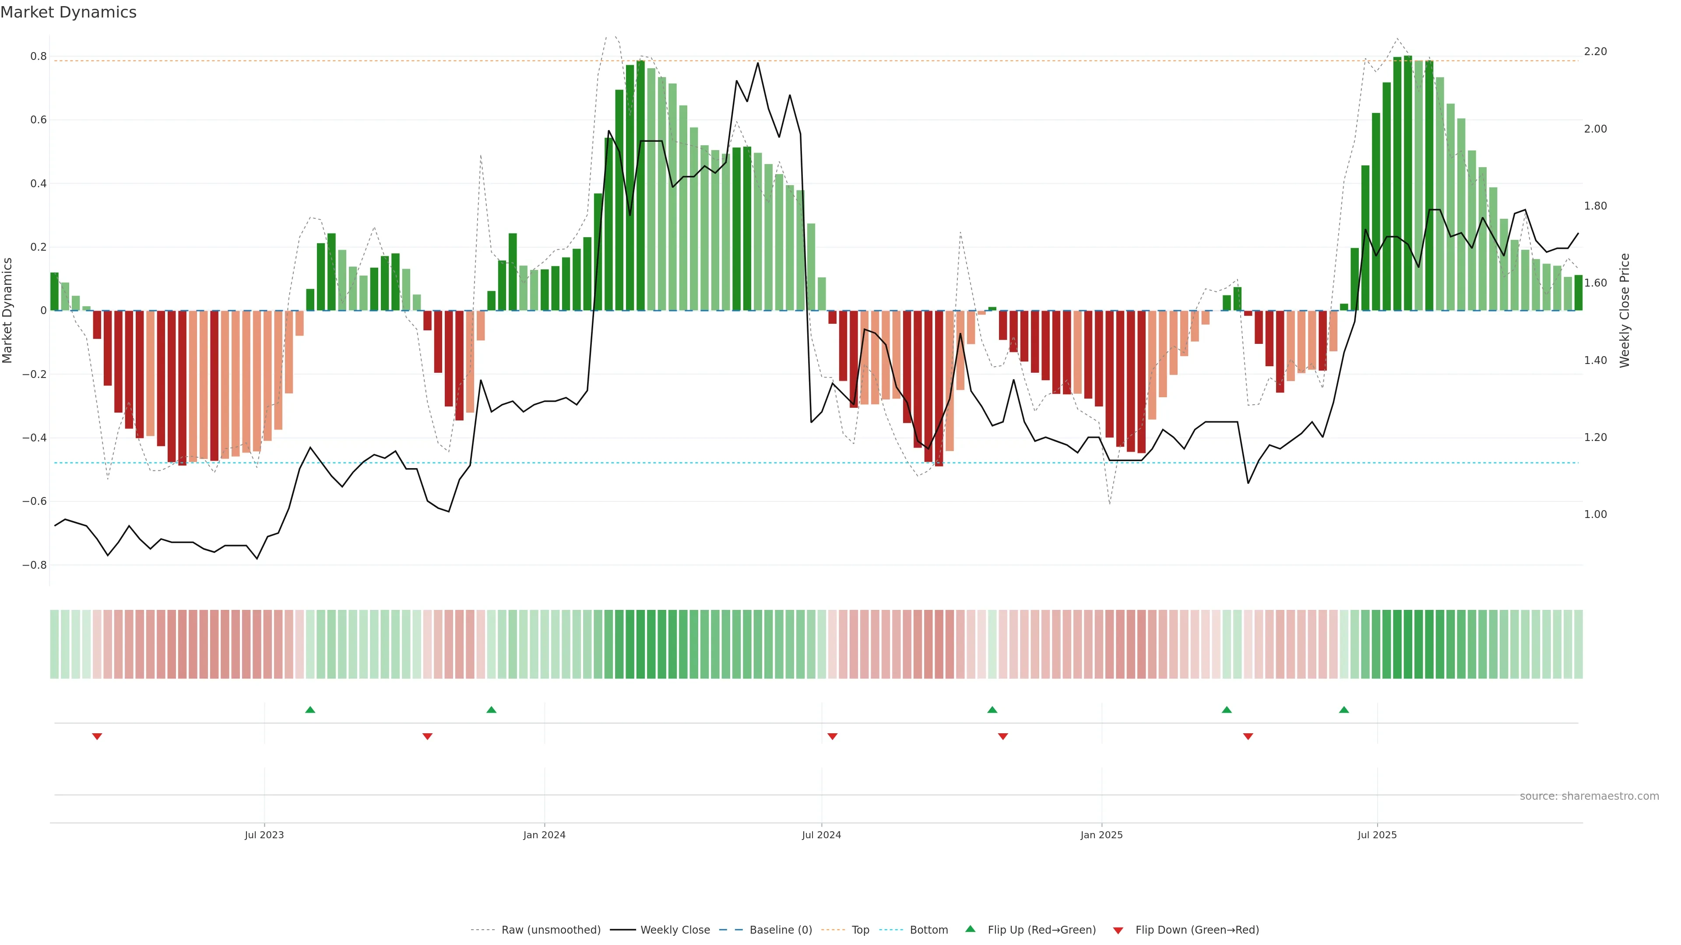Click the source sharemaestro.com text
This screenshot has width=1681, height=945.
click(x=1589, y=796)
